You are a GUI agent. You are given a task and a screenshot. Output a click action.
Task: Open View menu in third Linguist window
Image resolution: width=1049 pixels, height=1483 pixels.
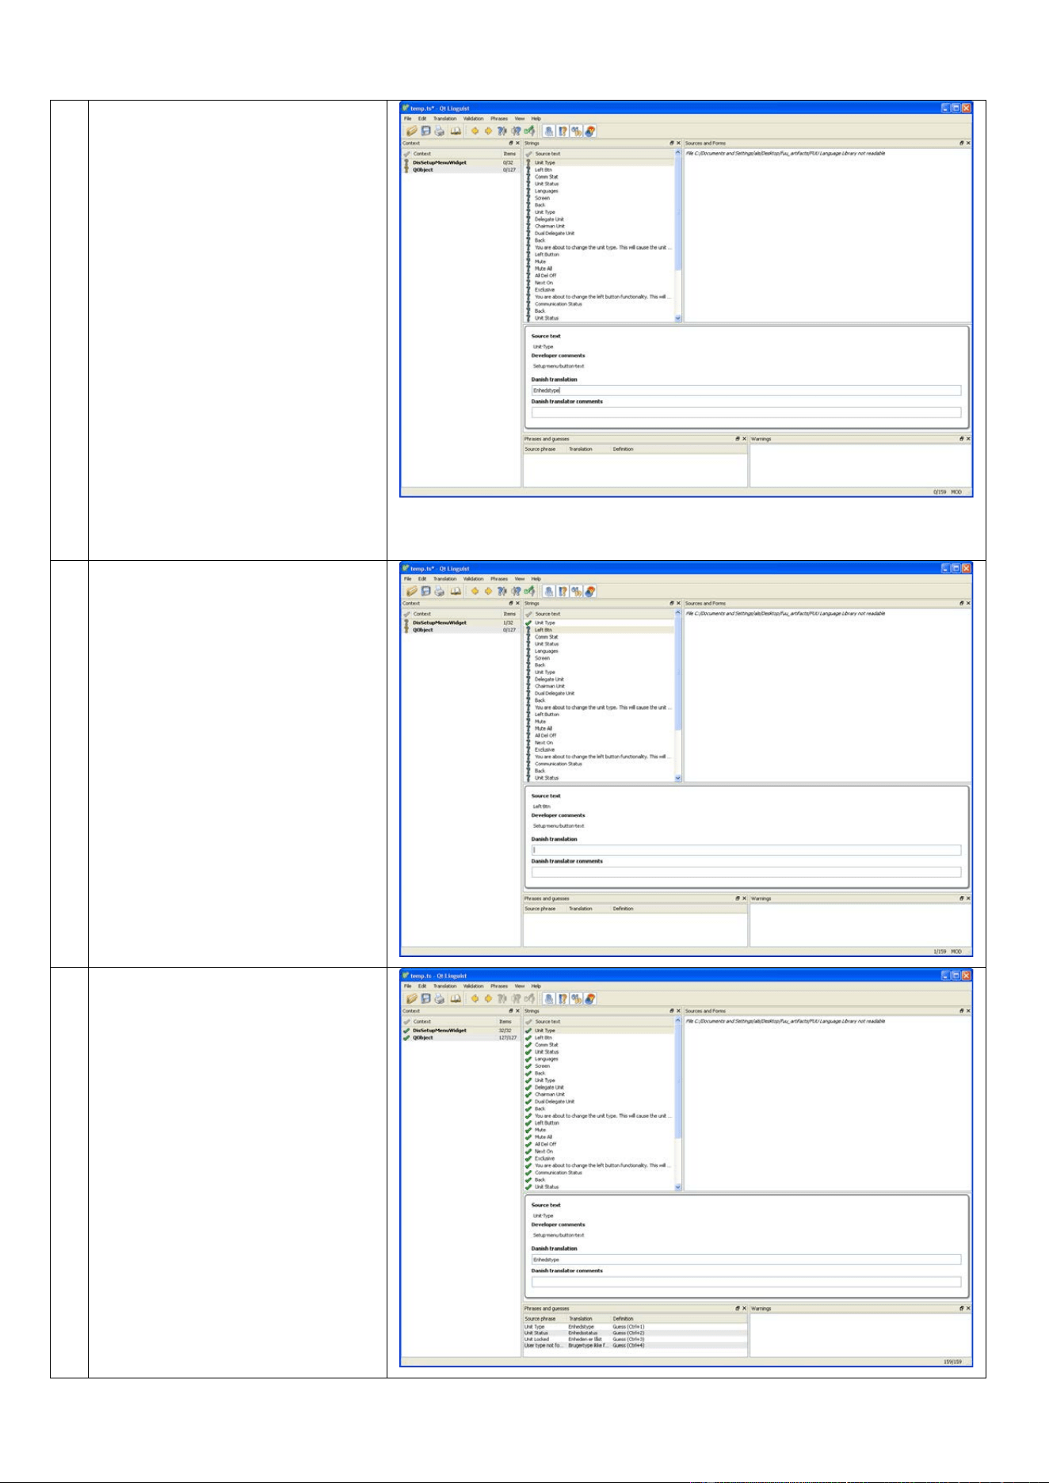coord(520,986)
